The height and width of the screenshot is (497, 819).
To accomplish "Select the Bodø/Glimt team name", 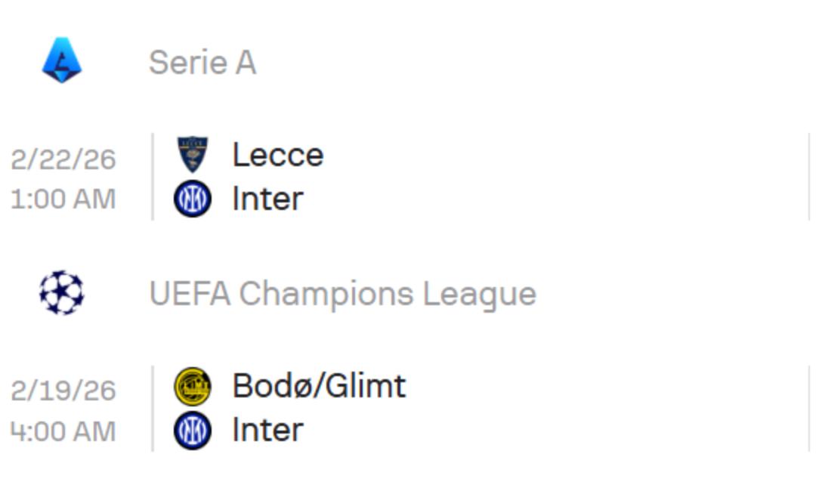I will coord(319,386).
